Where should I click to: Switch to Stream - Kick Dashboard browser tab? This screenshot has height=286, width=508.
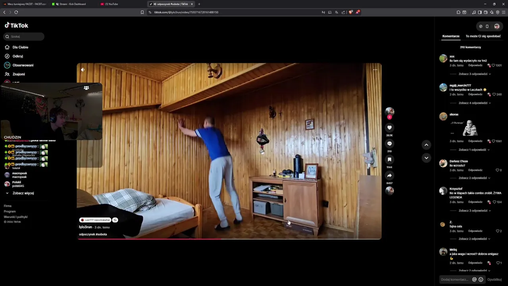tap(72, 4)
